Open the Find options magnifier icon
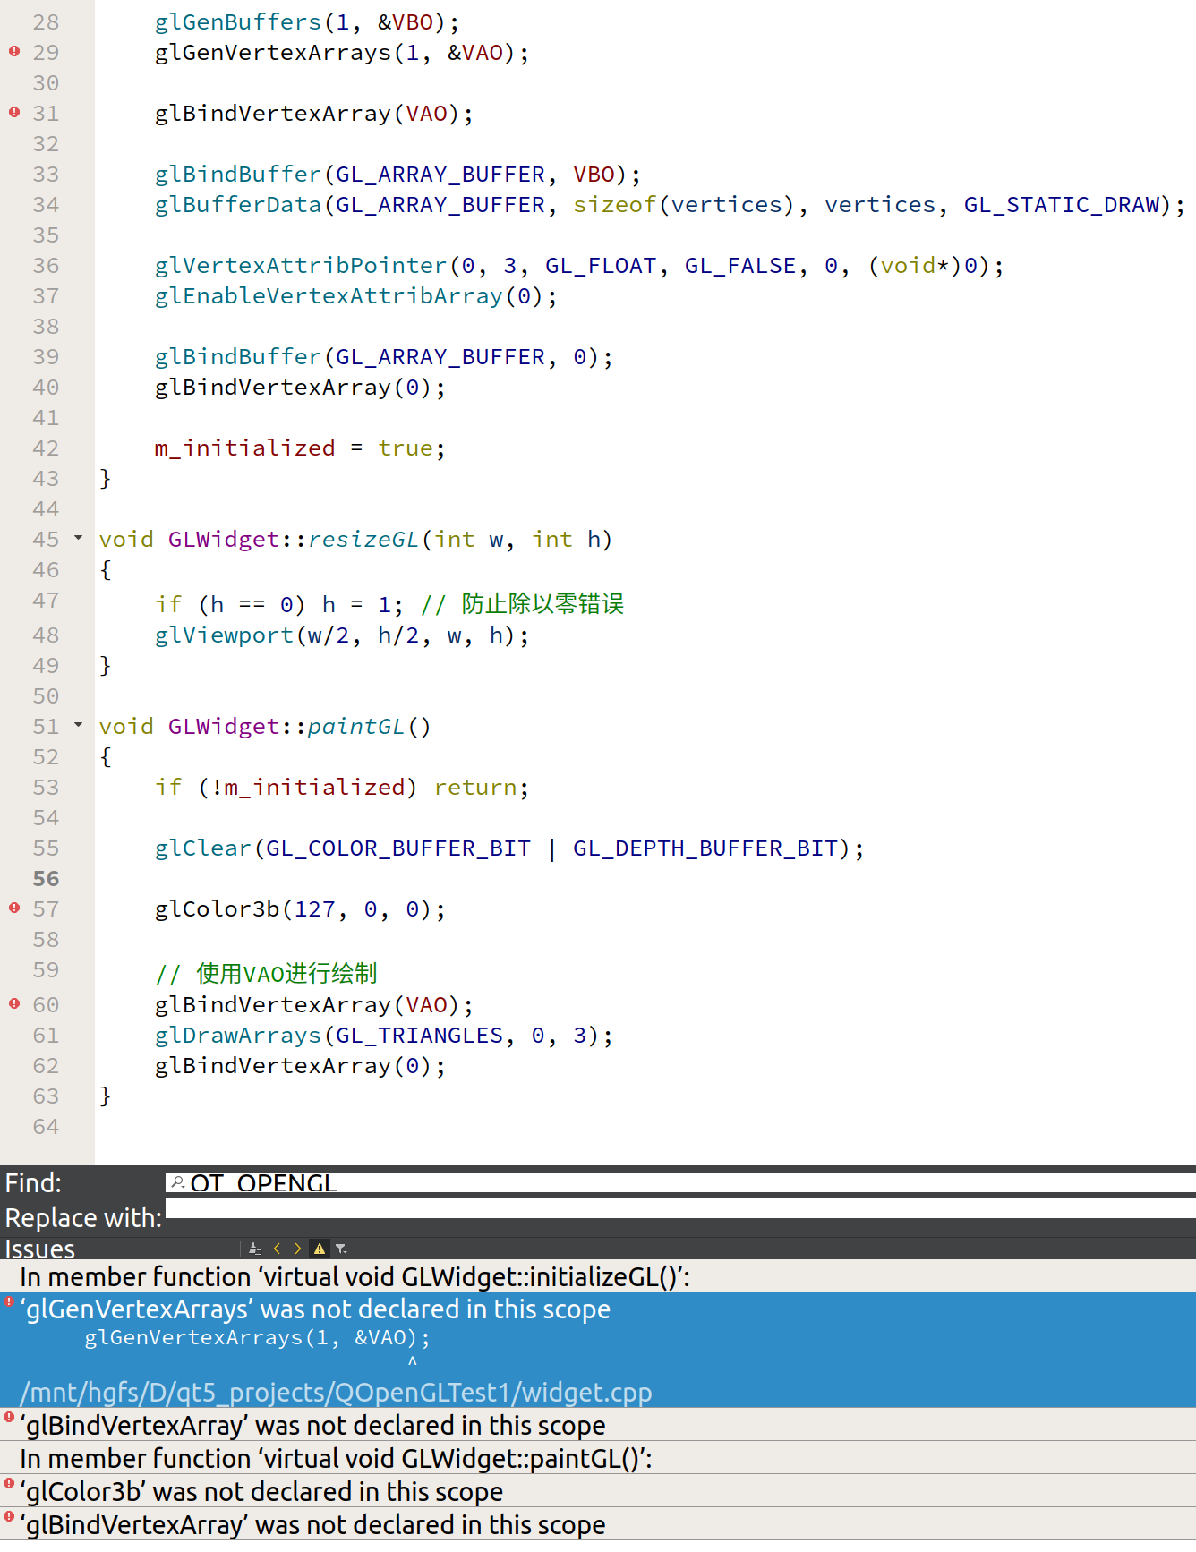This screenshot has width=1196, height=1552. point(178,1182)
